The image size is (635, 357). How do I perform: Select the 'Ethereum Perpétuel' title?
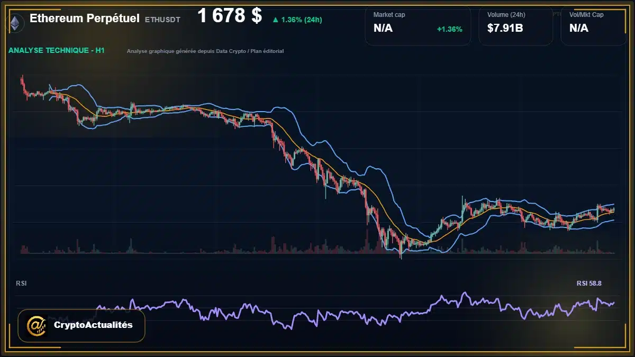(x=85, y=19)
